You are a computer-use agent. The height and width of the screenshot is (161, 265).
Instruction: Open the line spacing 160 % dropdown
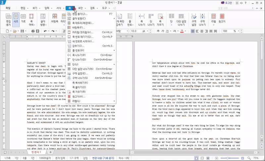pos(238,31)
